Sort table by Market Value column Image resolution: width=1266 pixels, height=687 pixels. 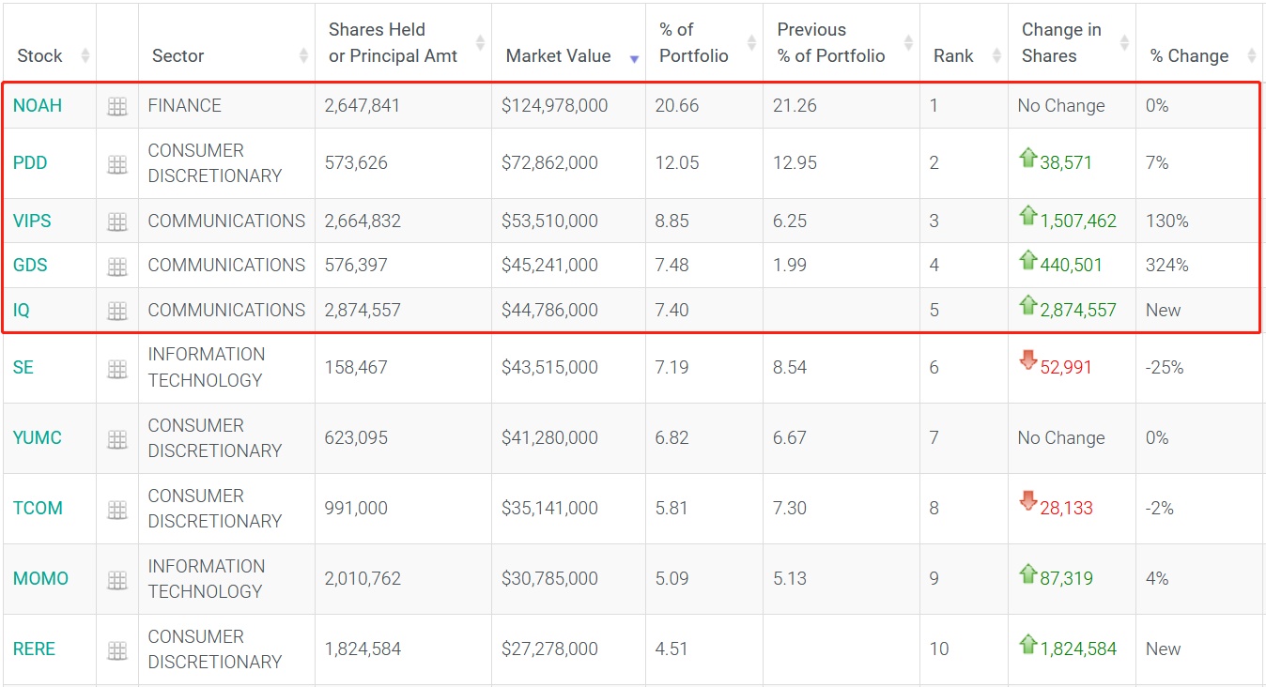(559, 56)
